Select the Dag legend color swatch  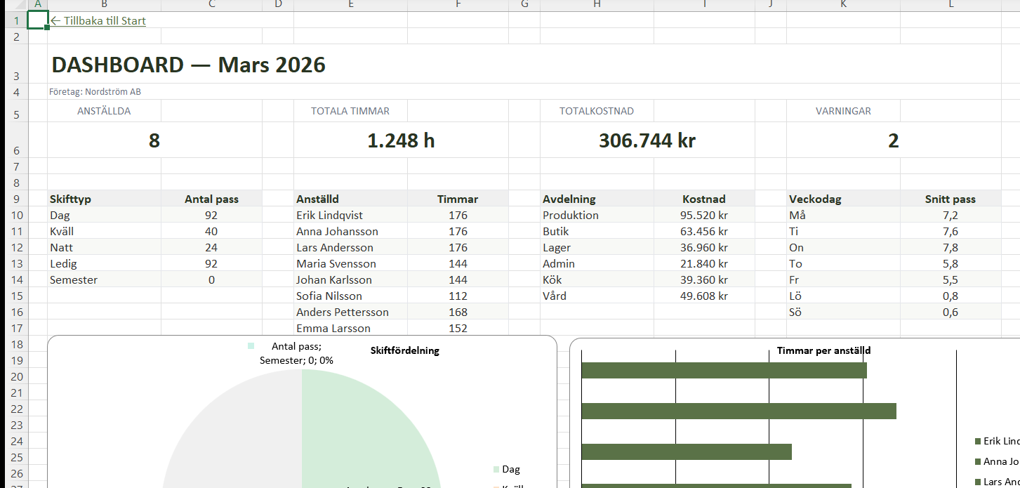496,470
